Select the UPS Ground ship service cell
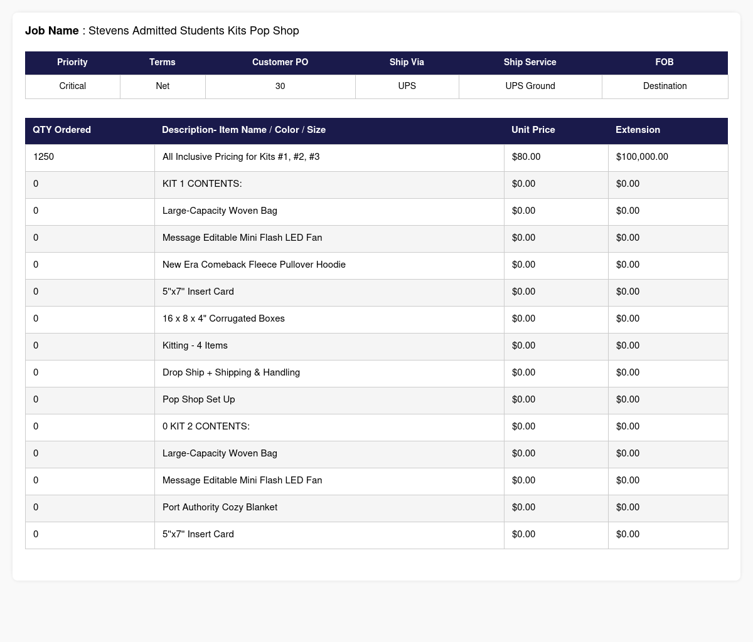This screenshot has height=642, width=753. [x=530, y=86]
